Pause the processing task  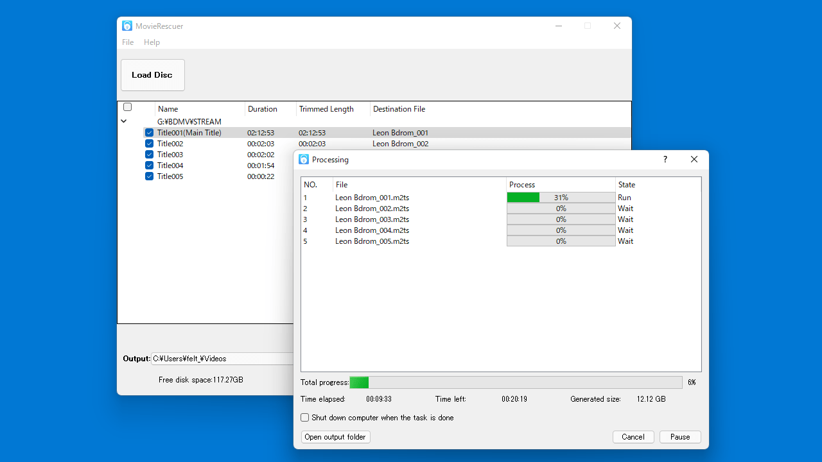click(680, 437)
